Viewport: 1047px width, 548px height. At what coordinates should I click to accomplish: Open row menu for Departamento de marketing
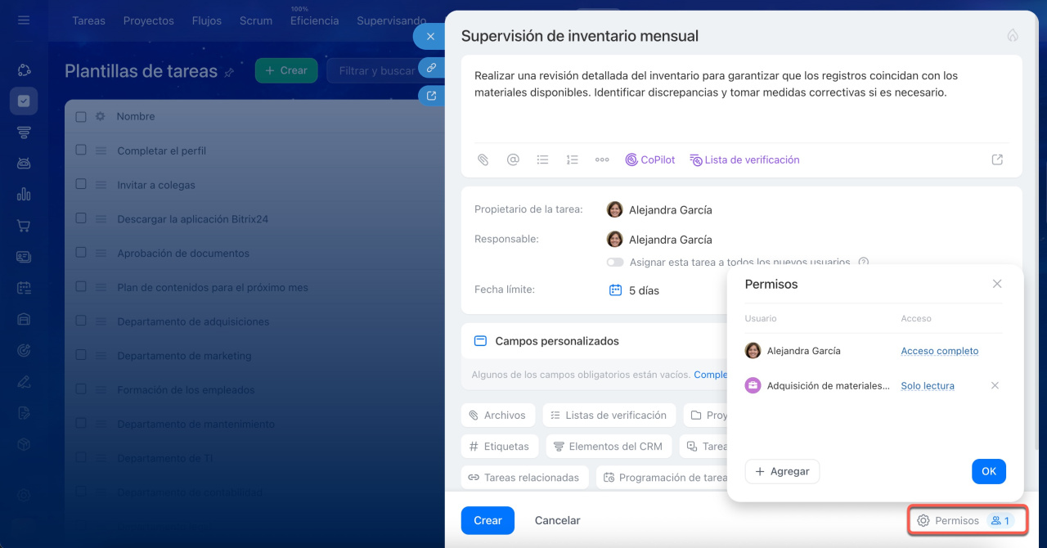(101, 356)
